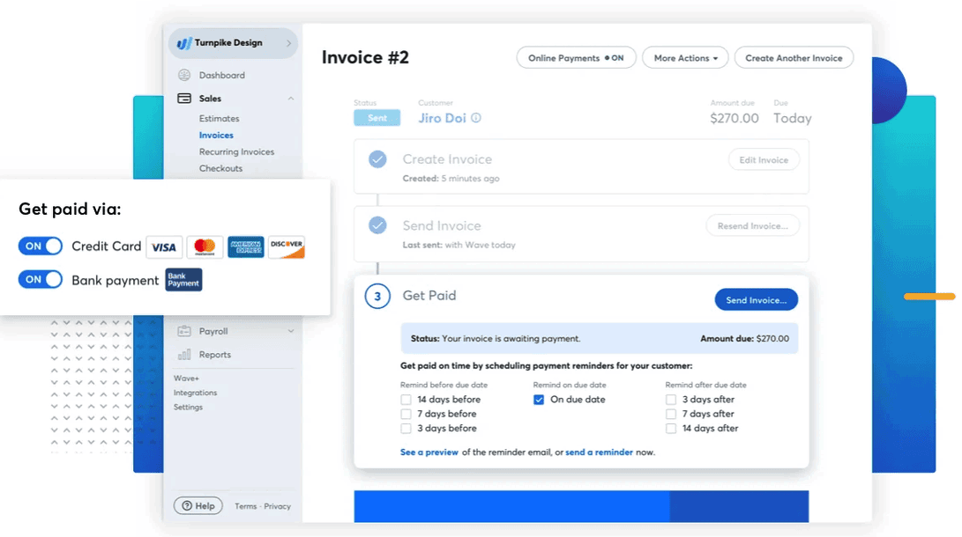
Task: Expand the Payroll section chevron
Action: click(x=291, y=331)
